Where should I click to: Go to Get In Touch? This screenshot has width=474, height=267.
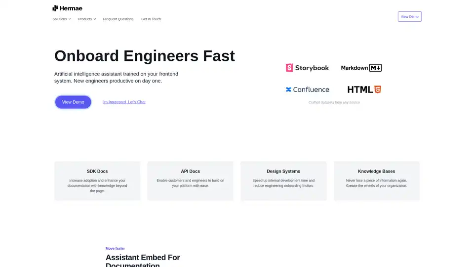coord(151,19)
